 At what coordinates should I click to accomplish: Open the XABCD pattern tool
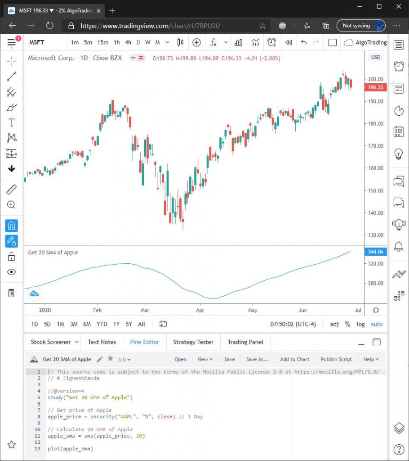tap(11, 138)
